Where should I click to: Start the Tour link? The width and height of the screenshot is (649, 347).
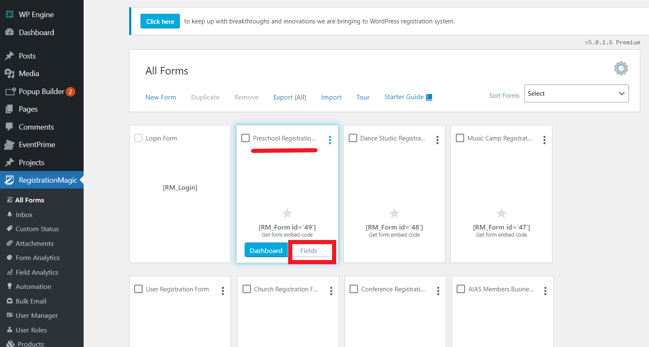[x=363, y=97]
